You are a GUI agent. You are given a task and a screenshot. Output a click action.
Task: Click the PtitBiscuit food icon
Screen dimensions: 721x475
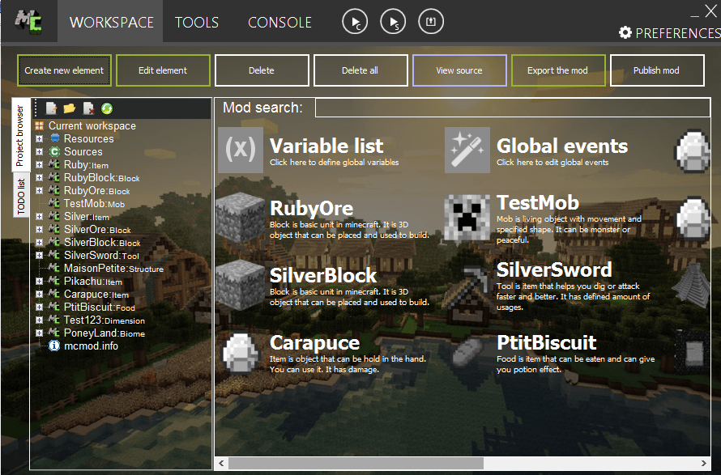point(467,352)
